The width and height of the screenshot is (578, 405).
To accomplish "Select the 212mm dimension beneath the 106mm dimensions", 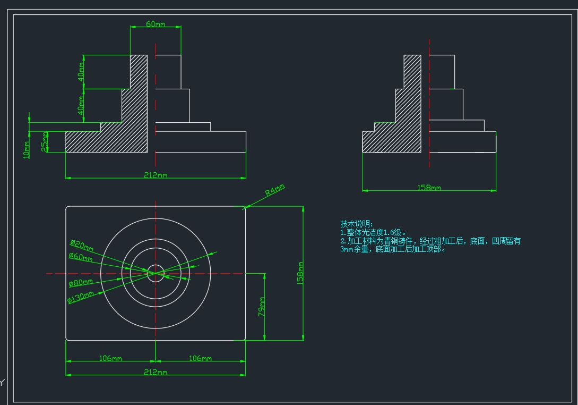I will click(156, 372).
